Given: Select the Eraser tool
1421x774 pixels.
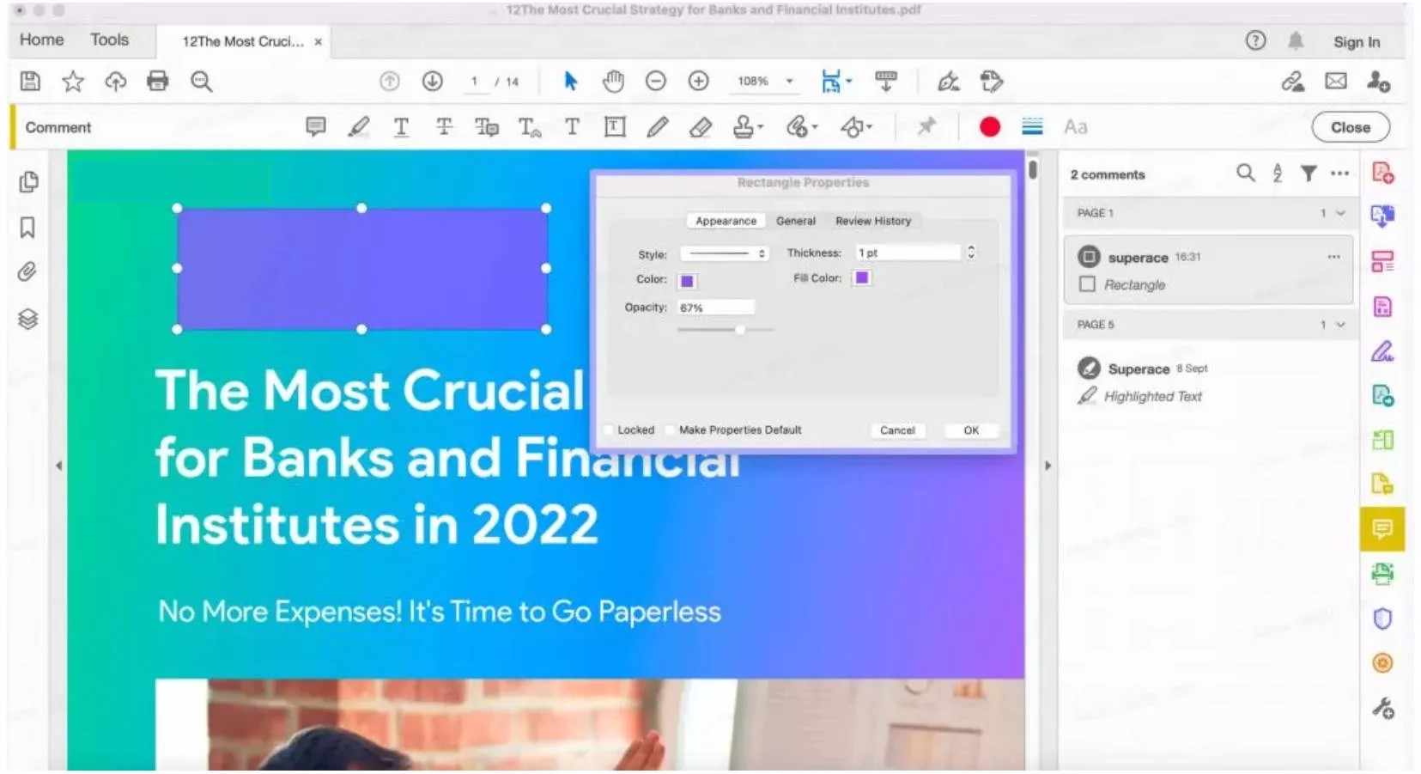Looking at the screenshot, I should [x=700, y=127].
